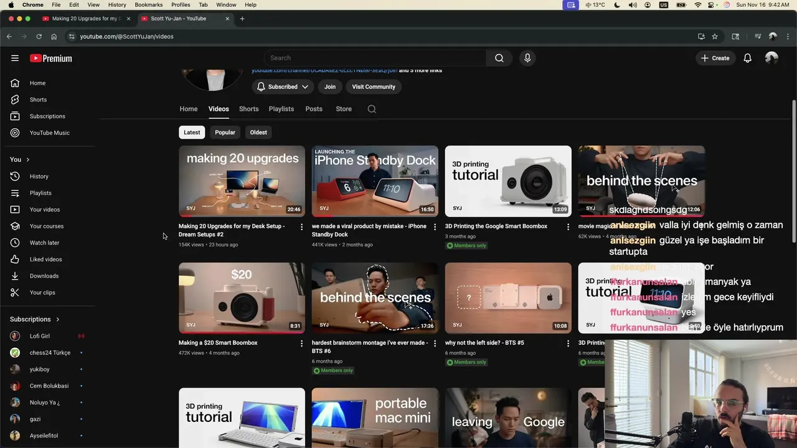Open options for why not the left side video
This screenshot has width=797, height=448.
point(568,343)
